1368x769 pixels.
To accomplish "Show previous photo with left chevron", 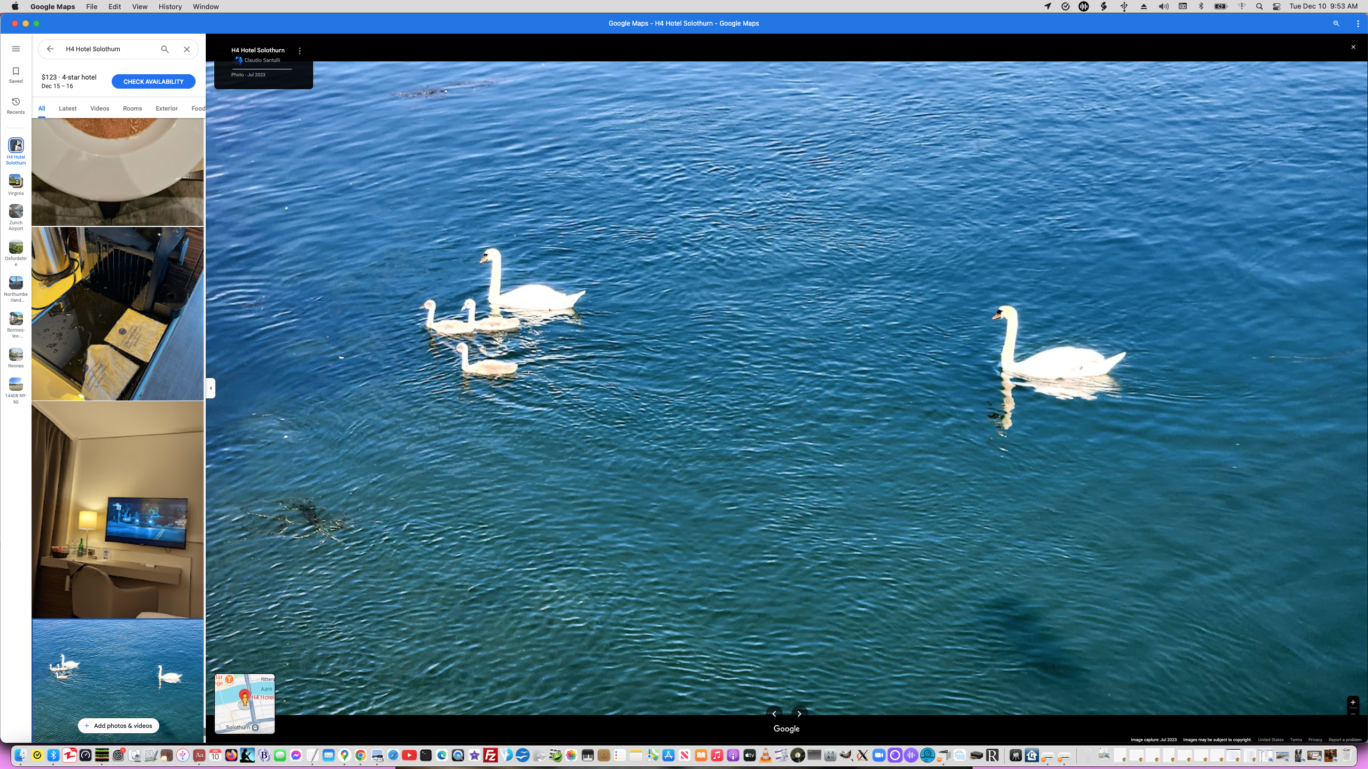I will pos(774,713).
